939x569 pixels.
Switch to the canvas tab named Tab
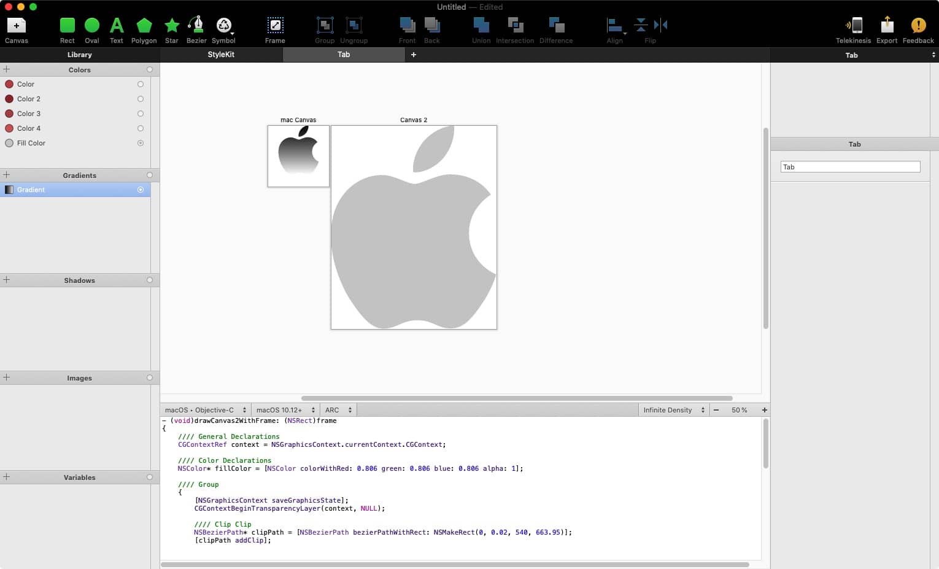[344, 55]
